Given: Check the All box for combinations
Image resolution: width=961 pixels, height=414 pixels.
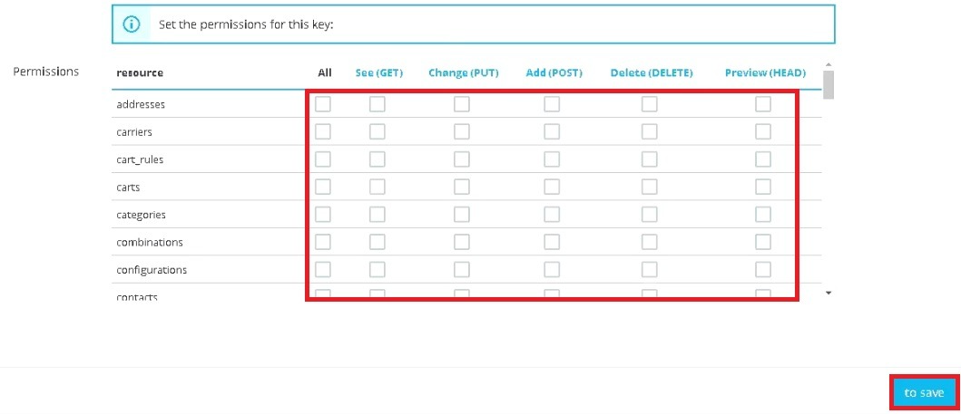Looking at the screenshot, I should click(323, 242).
